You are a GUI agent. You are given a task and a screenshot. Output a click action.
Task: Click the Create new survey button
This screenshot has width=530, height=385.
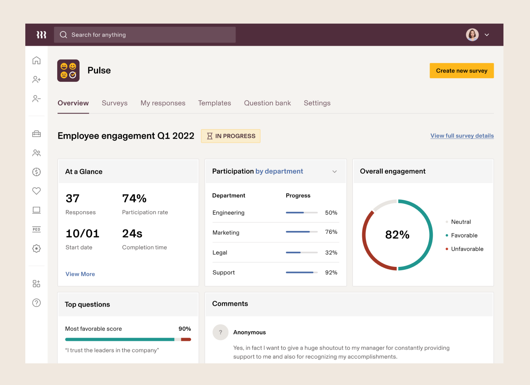462,71
